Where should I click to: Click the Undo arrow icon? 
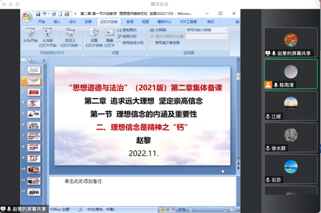44,14
